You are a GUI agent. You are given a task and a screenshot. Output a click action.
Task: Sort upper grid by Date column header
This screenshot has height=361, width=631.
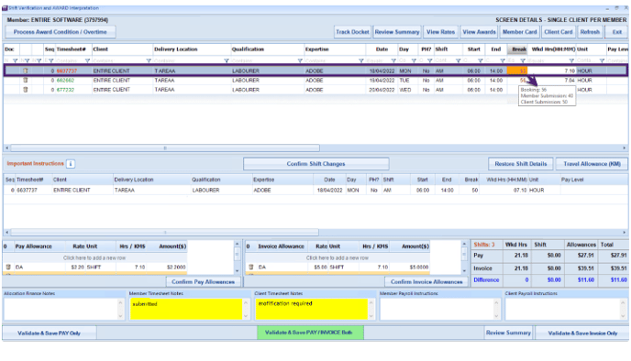(382, 49)
